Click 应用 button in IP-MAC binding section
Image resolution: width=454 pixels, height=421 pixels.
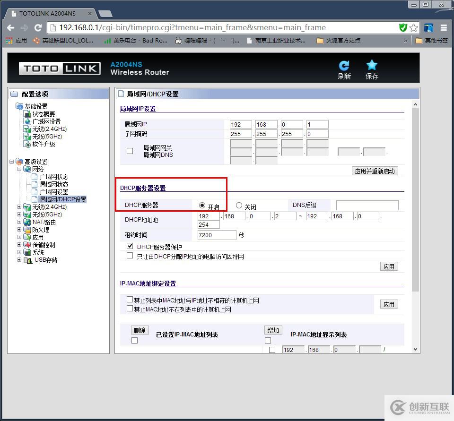point(389,304)
